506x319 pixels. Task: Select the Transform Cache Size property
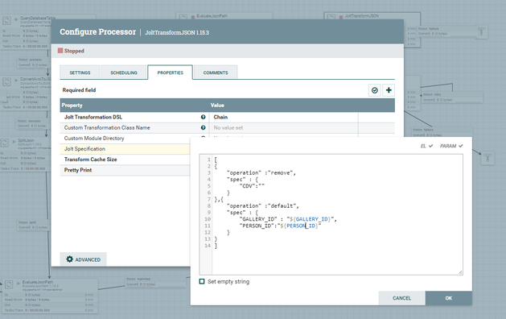tap(125, 159)
